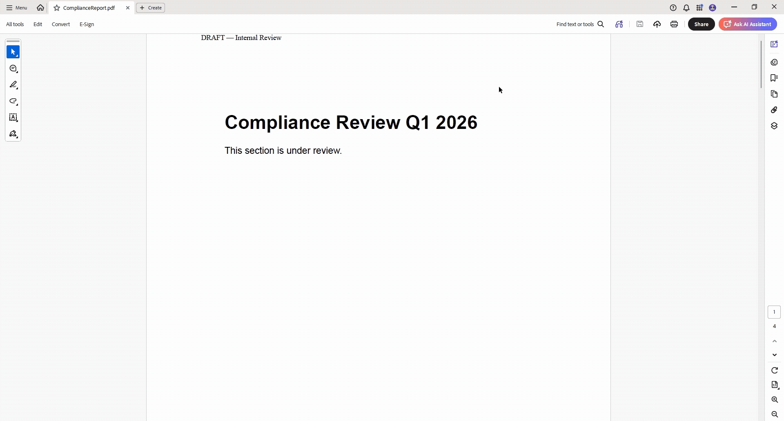Open the sticky note comment tool
Image resolution: width=784 pixels, height=421 pixels.
coord(13,69)
